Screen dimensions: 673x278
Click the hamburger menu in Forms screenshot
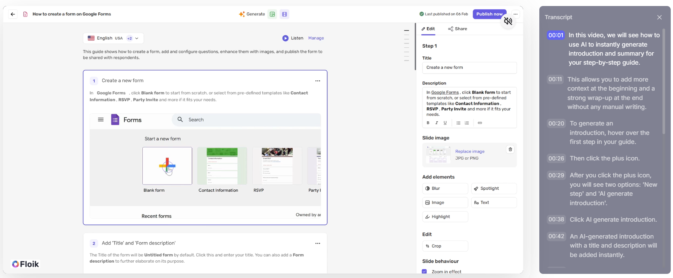point(101,120)
